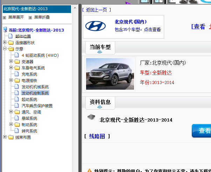
Task: Expand the 通风、空调 tree node
Action: [x=11, y=112]
